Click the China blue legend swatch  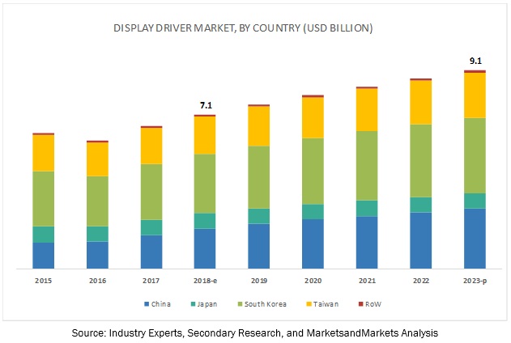pos(147,304)
